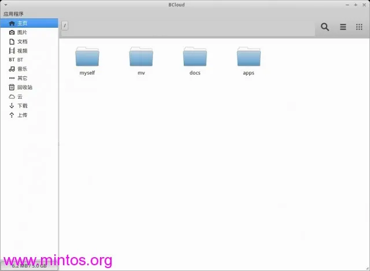Open the 回收站 trash item

(29, 87)
